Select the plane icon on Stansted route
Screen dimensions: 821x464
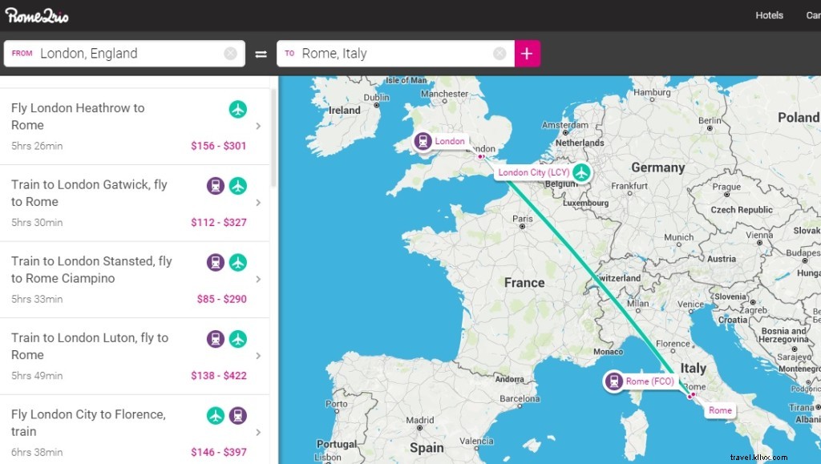click(x=237, y=262)
